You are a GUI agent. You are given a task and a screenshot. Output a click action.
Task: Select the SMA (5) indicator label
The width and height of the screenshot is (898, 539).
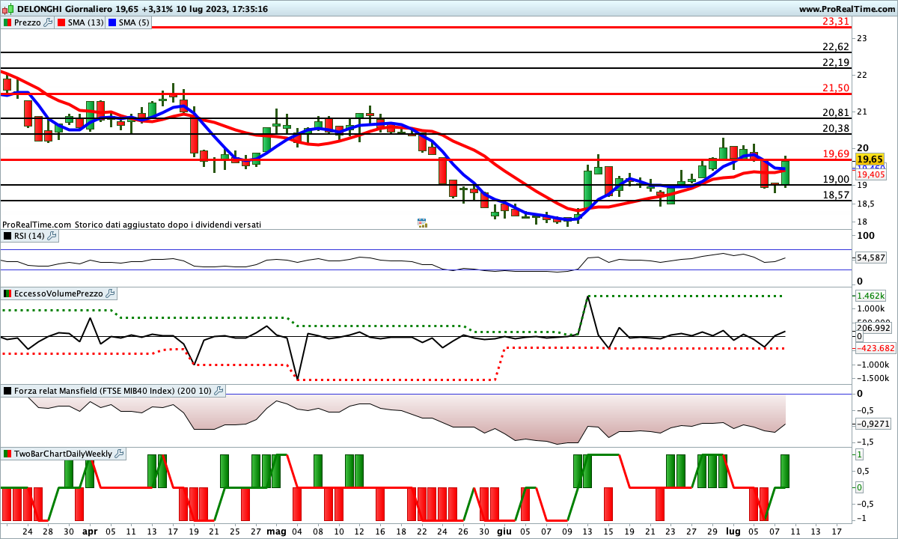tap(135, 22)
